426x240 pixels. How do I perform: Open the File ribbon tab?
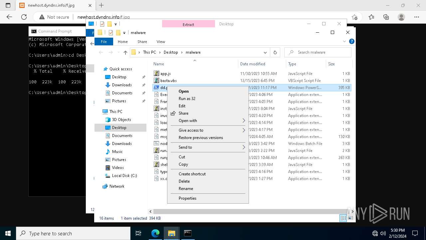click(104, 42)
